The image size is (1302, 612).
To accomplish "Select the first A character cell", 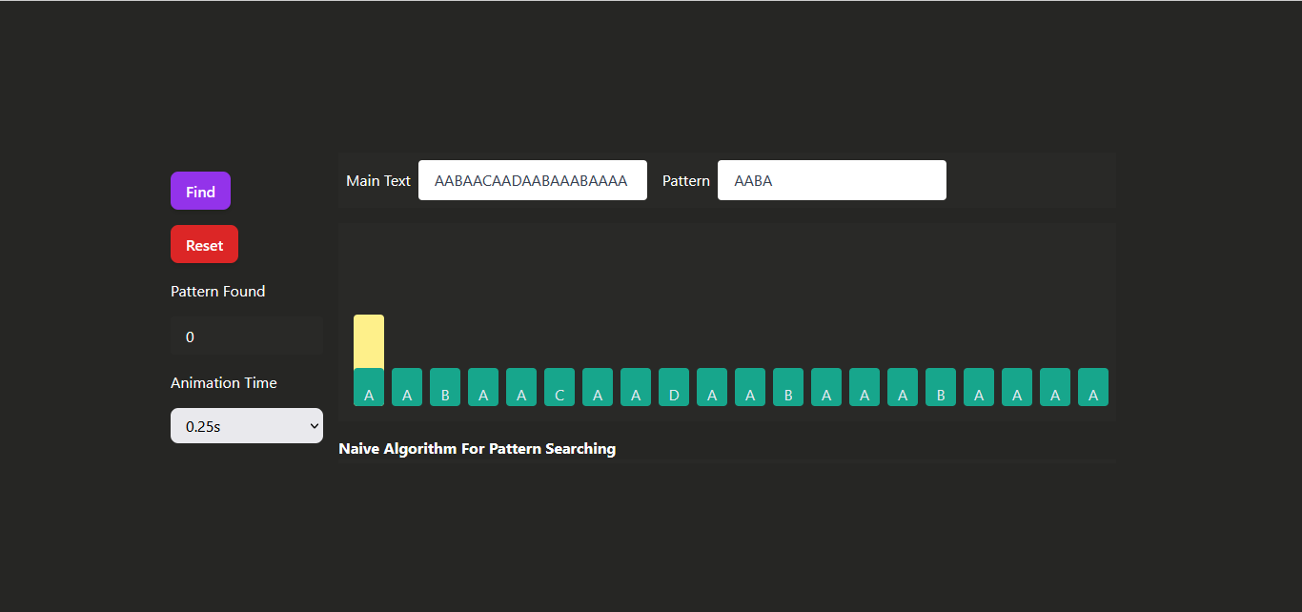I will 369,387.
